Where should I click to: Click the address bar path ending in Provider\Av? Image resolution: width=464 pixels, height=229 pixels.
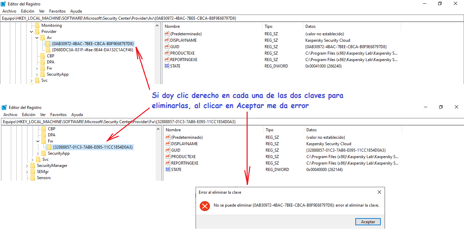(x=232, y=18)
